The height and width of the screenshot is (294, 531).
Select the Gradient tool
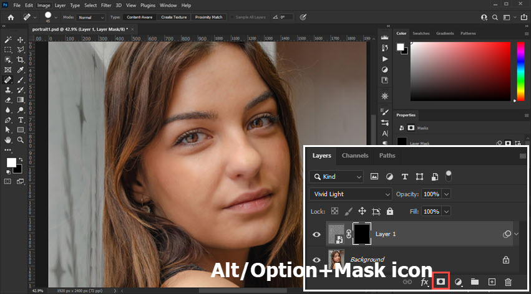(21, 100)
